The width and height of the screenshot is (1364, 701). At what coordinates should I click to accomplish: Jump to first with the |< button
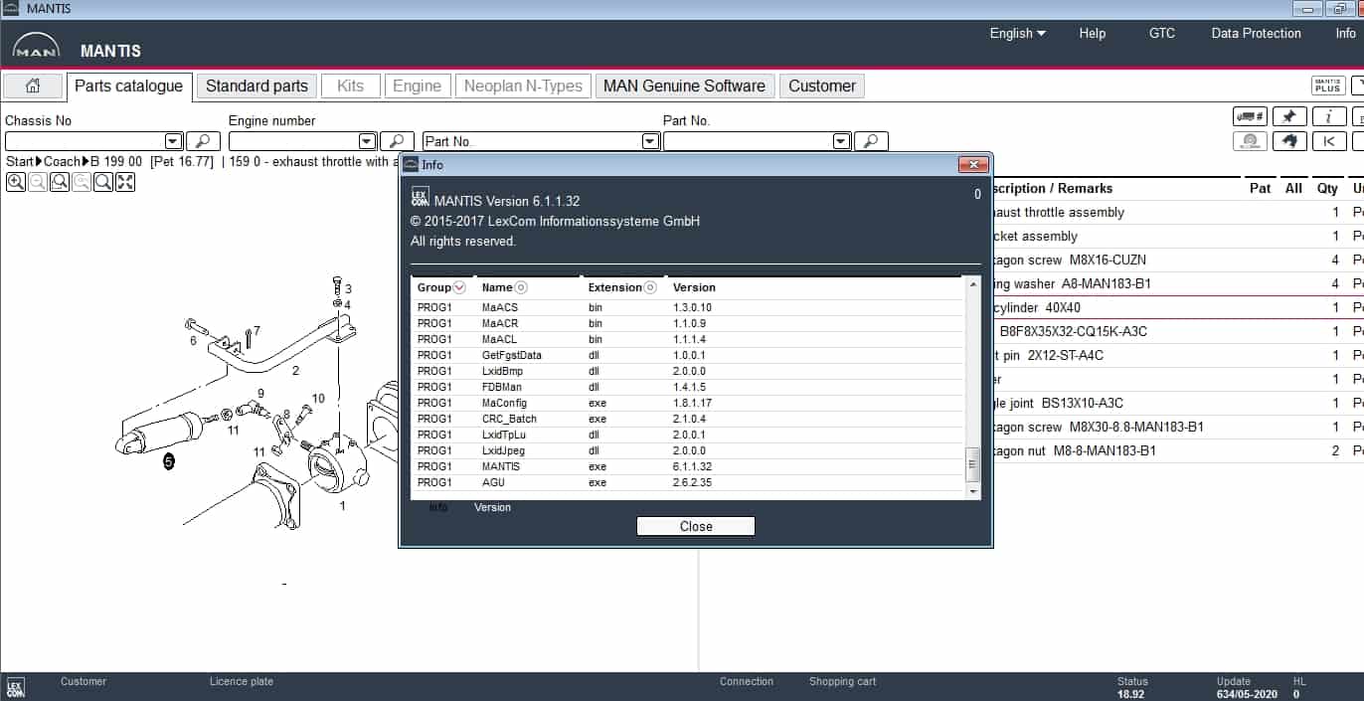[x=1329, y=141]
